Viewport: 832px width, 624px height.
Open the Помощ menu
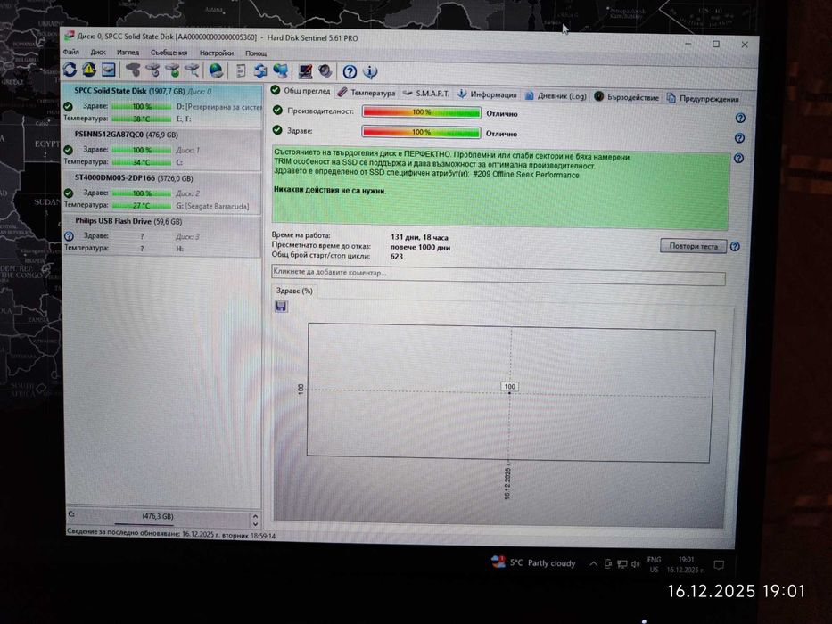pos(256,53)
